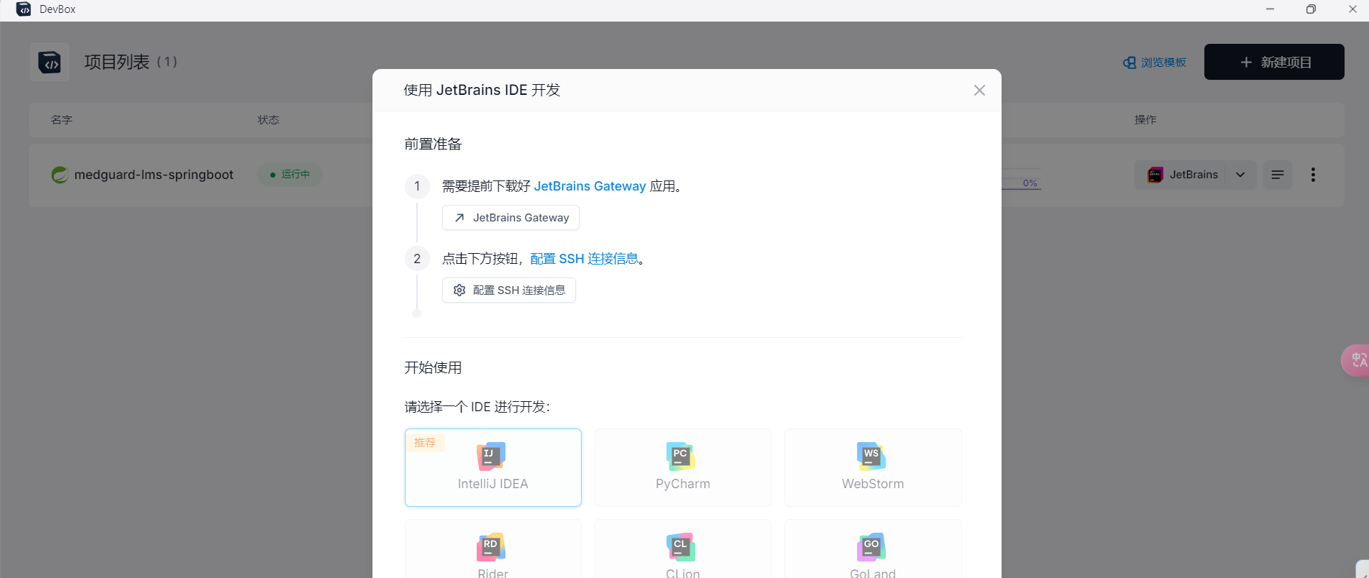Viewport: 1369px width, 578px height.
Task: Open the JetBrains Gateway download link text
Action: pyautogui.click(x=590, y=186)
